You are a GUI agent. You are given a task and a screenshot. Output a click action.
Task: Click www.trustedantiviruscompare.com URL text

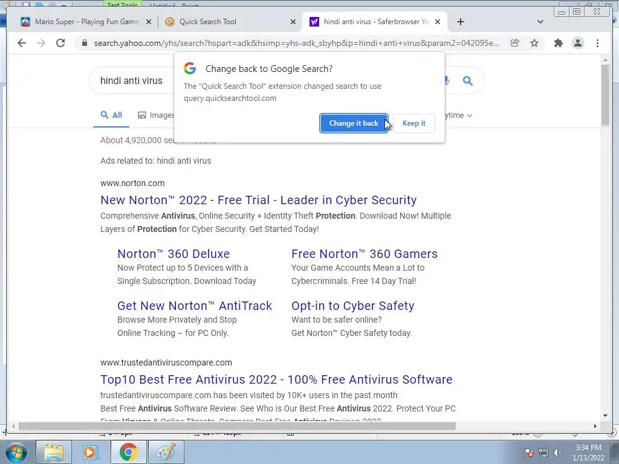point(166,362)
